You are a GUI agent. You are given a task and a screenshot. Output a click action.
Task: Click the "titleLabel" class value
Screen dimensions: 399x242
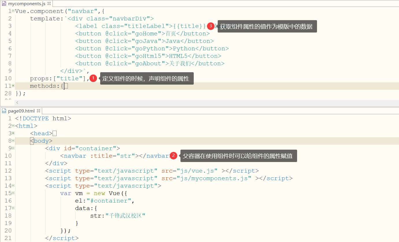(146, 26)
